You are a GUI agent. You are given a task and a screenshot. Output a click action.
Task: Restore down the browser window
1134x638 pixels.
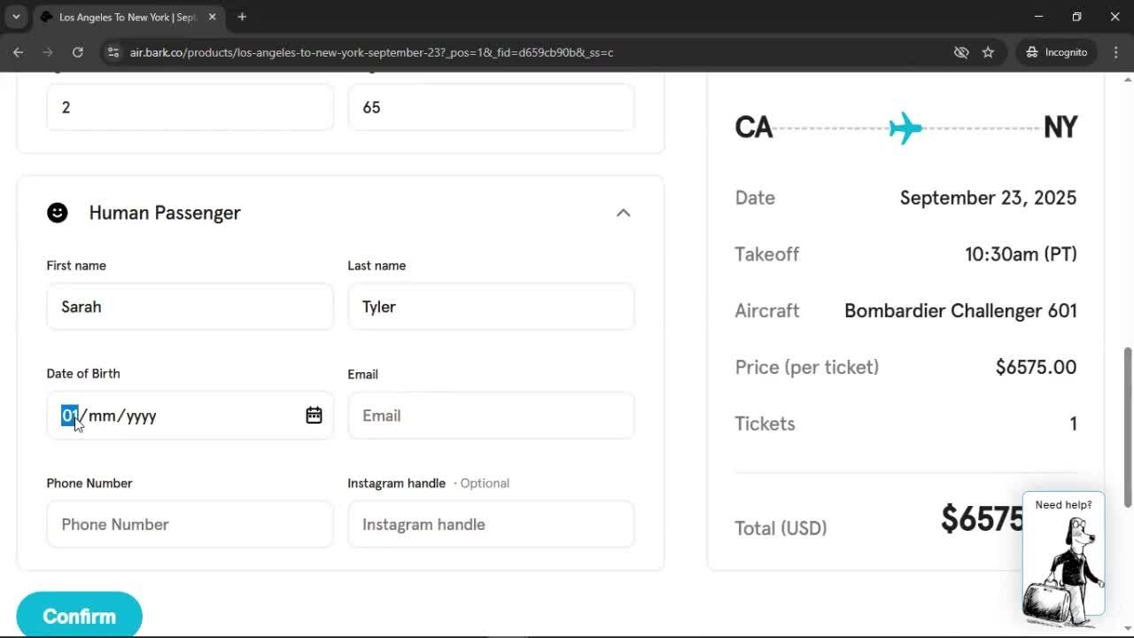coord(1076,17)
